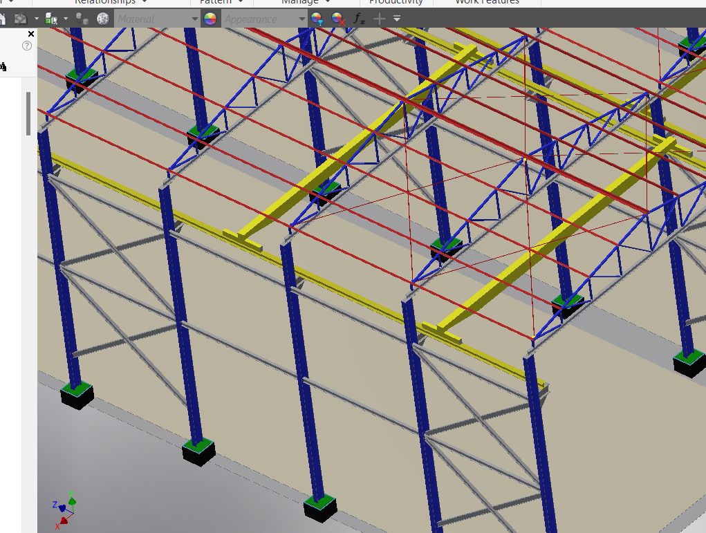Click the Appearance color wheel icon
The image size is (706, 533).
[x=210, y=19]
